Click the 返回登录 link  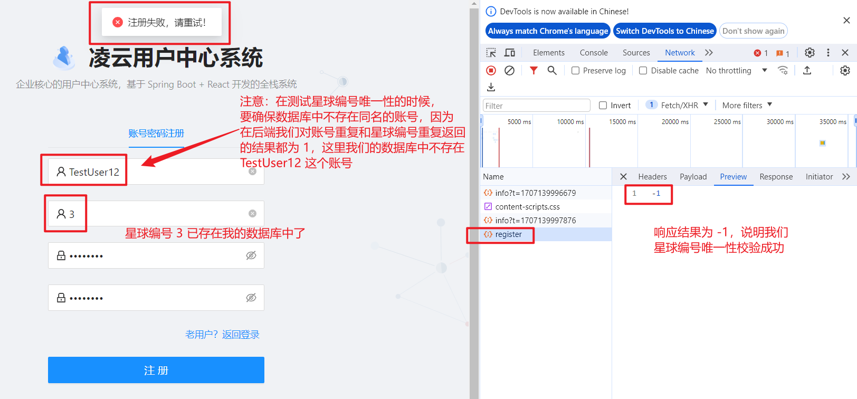(241, 335)
